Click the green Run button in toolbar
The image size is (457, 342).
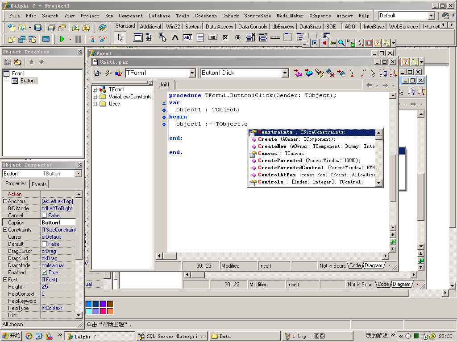62,39
